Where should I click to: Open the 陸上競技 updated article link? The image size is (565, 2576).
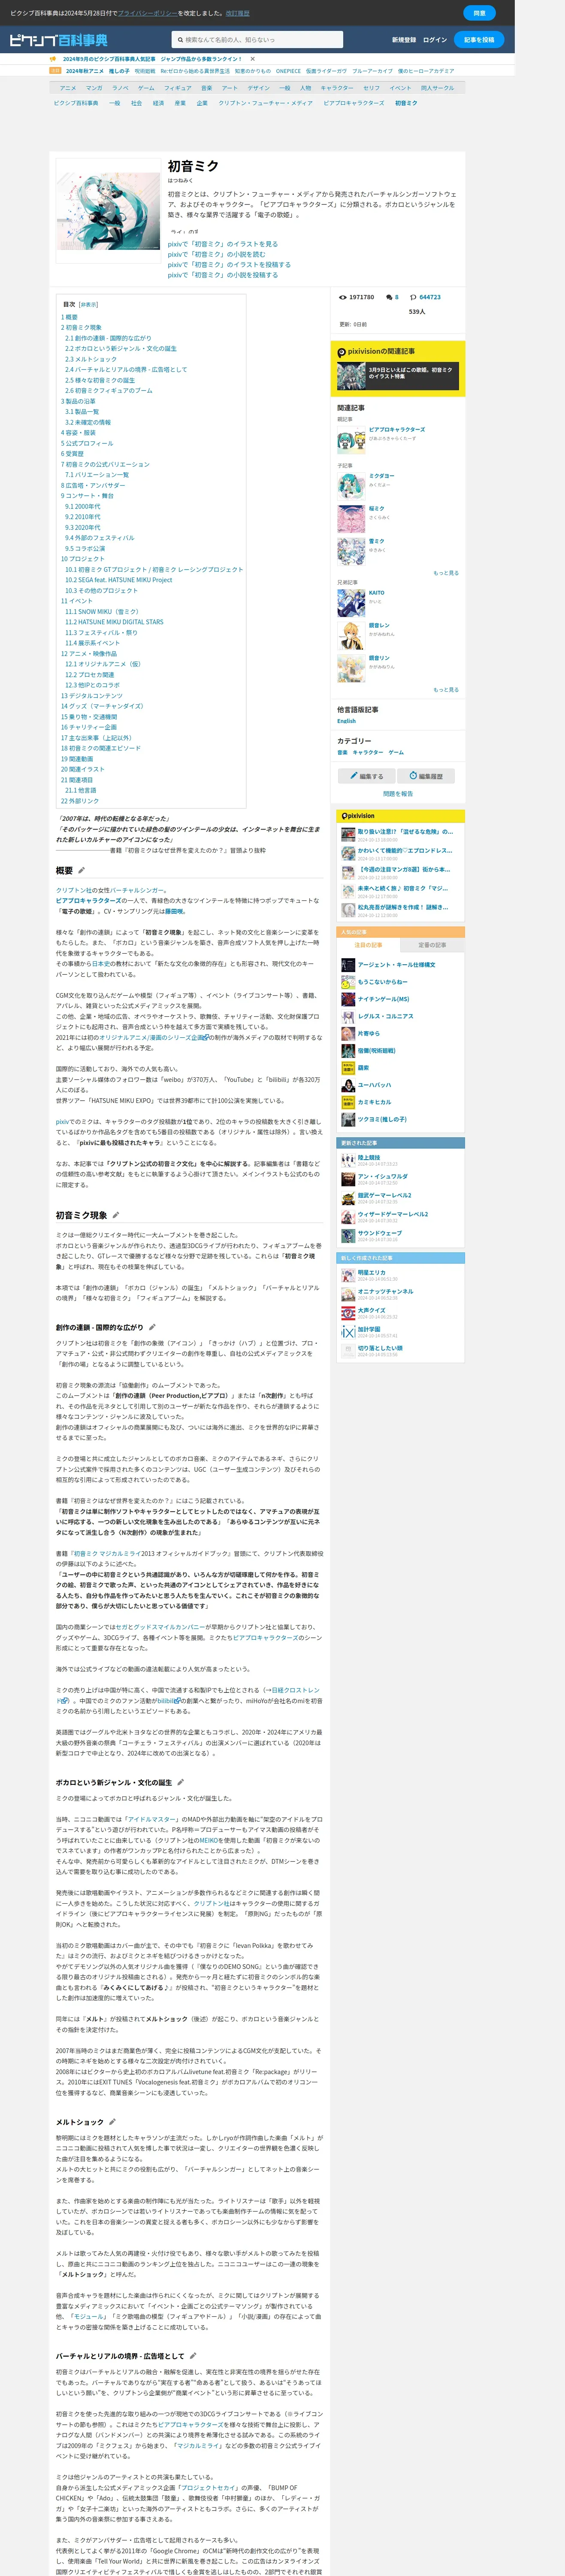369,1158
